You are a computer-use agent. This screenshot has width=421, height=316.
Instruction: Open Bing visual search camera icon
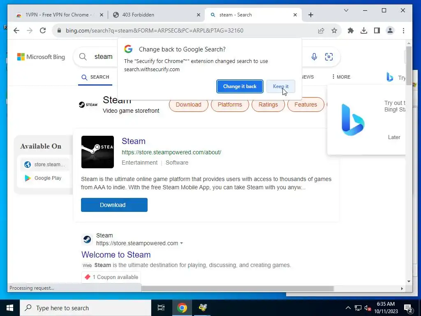pos(329,57)
